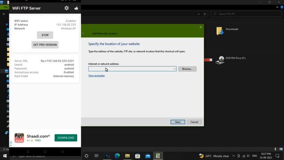This screenshot has height=160, width=284.
Task: Expand the address bar history dropdown
Action: (198, 14)
